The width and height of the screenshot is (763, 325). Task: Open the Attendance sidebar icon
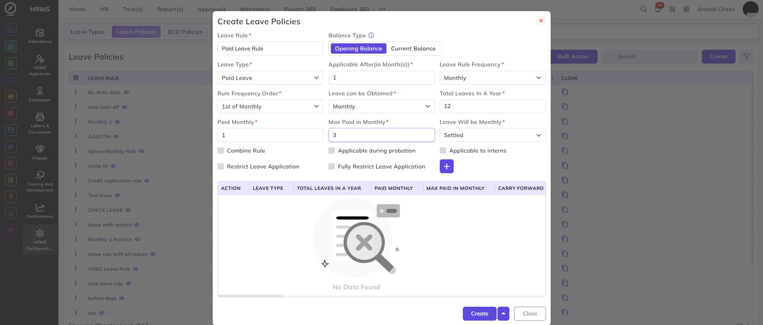40,35
